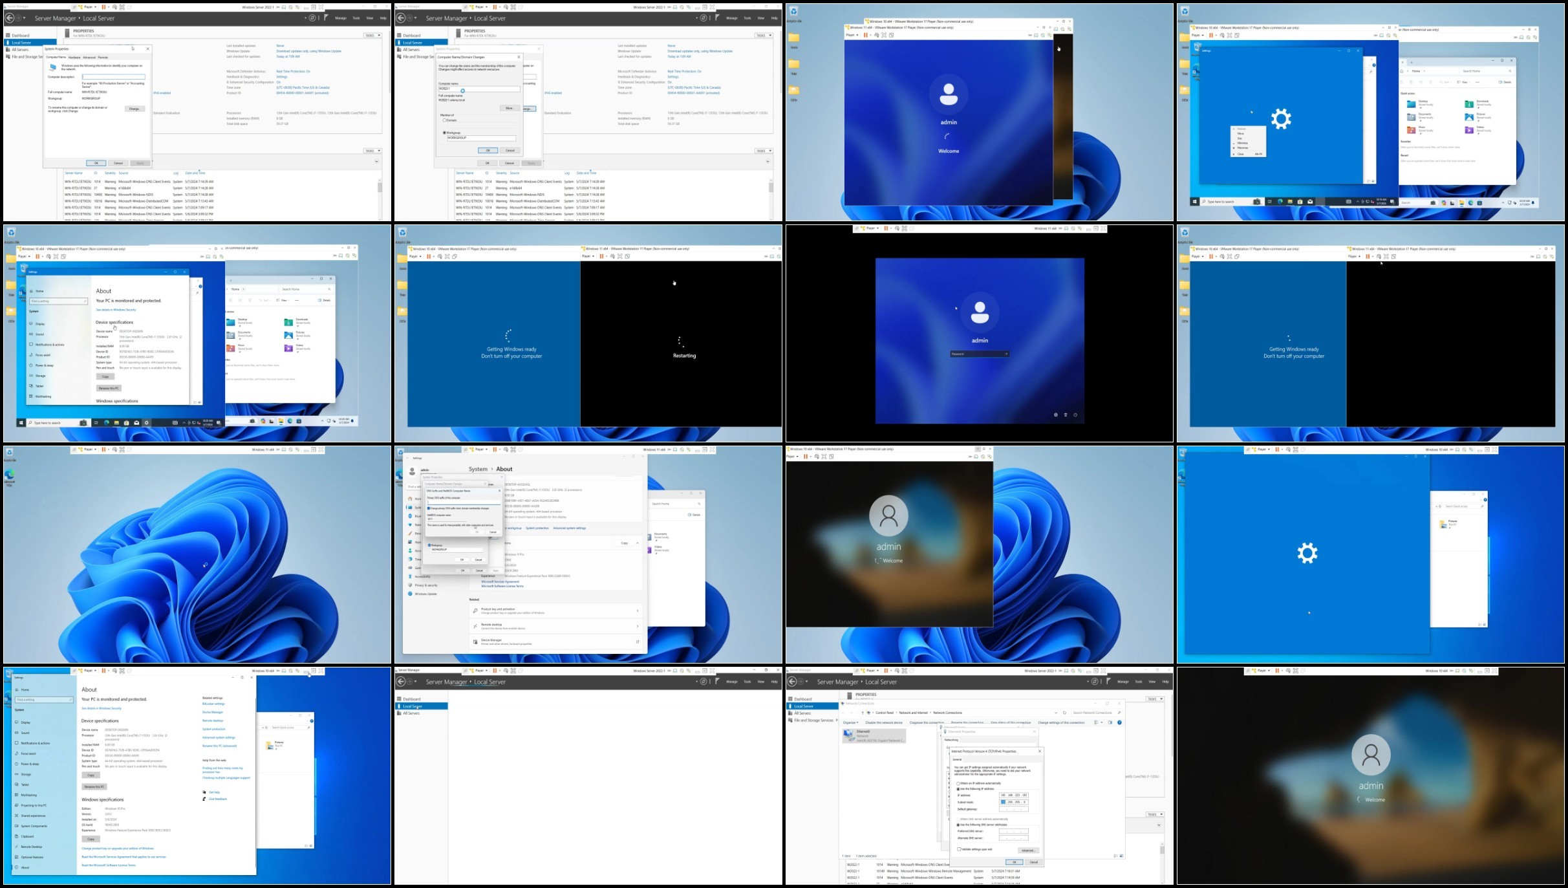The width and height of the screenshot is (1568, 888).
Task: Click Disable this network device in Network Connections
Action: 884,722
